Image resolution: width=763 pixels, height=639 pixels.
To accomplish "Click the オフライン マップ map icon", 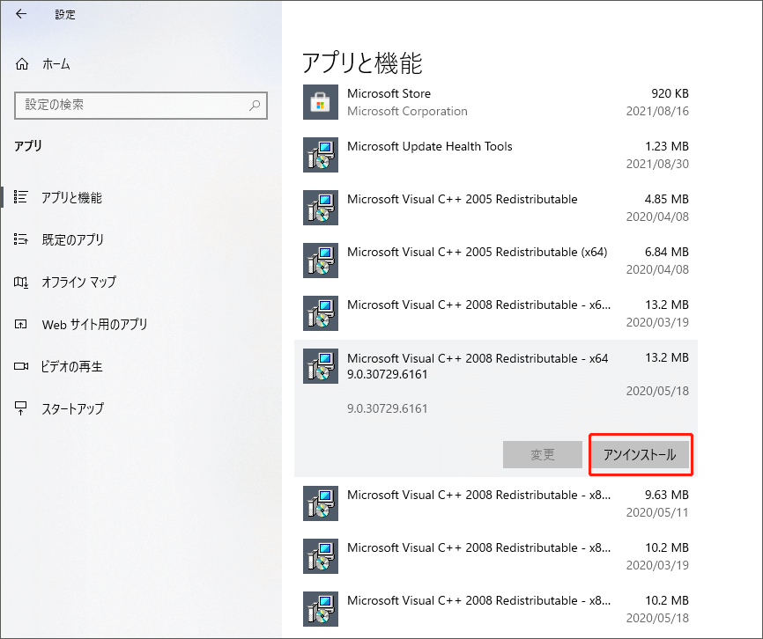I will click(22, 283).
